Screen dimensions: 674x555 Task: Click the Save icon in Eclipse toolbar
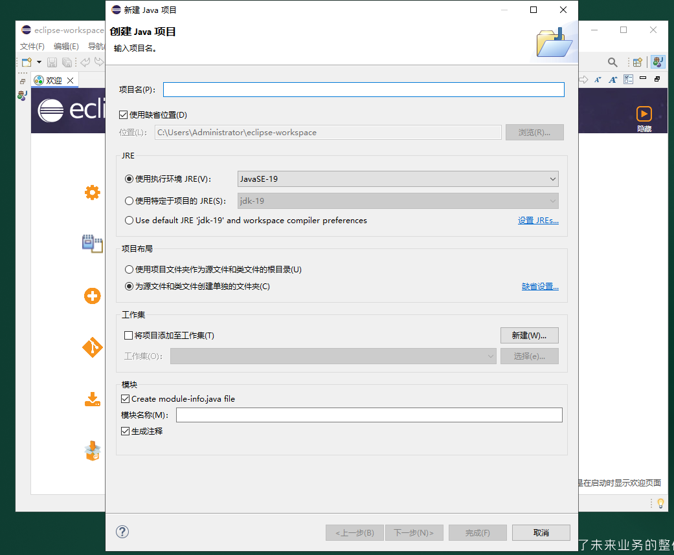(52, 62)
